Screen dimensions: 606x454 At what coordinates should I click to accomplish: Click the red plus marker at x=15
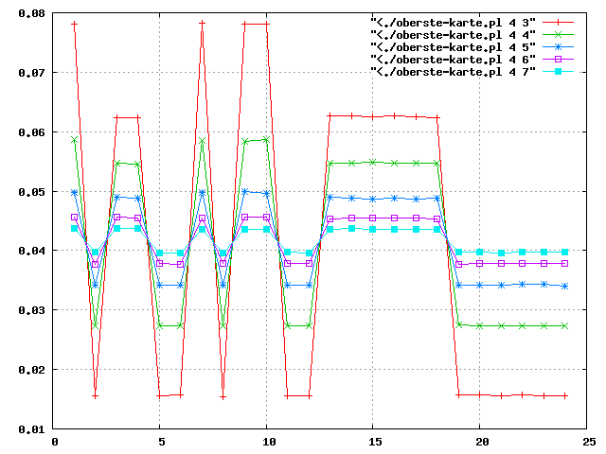(x=374, y=116)
